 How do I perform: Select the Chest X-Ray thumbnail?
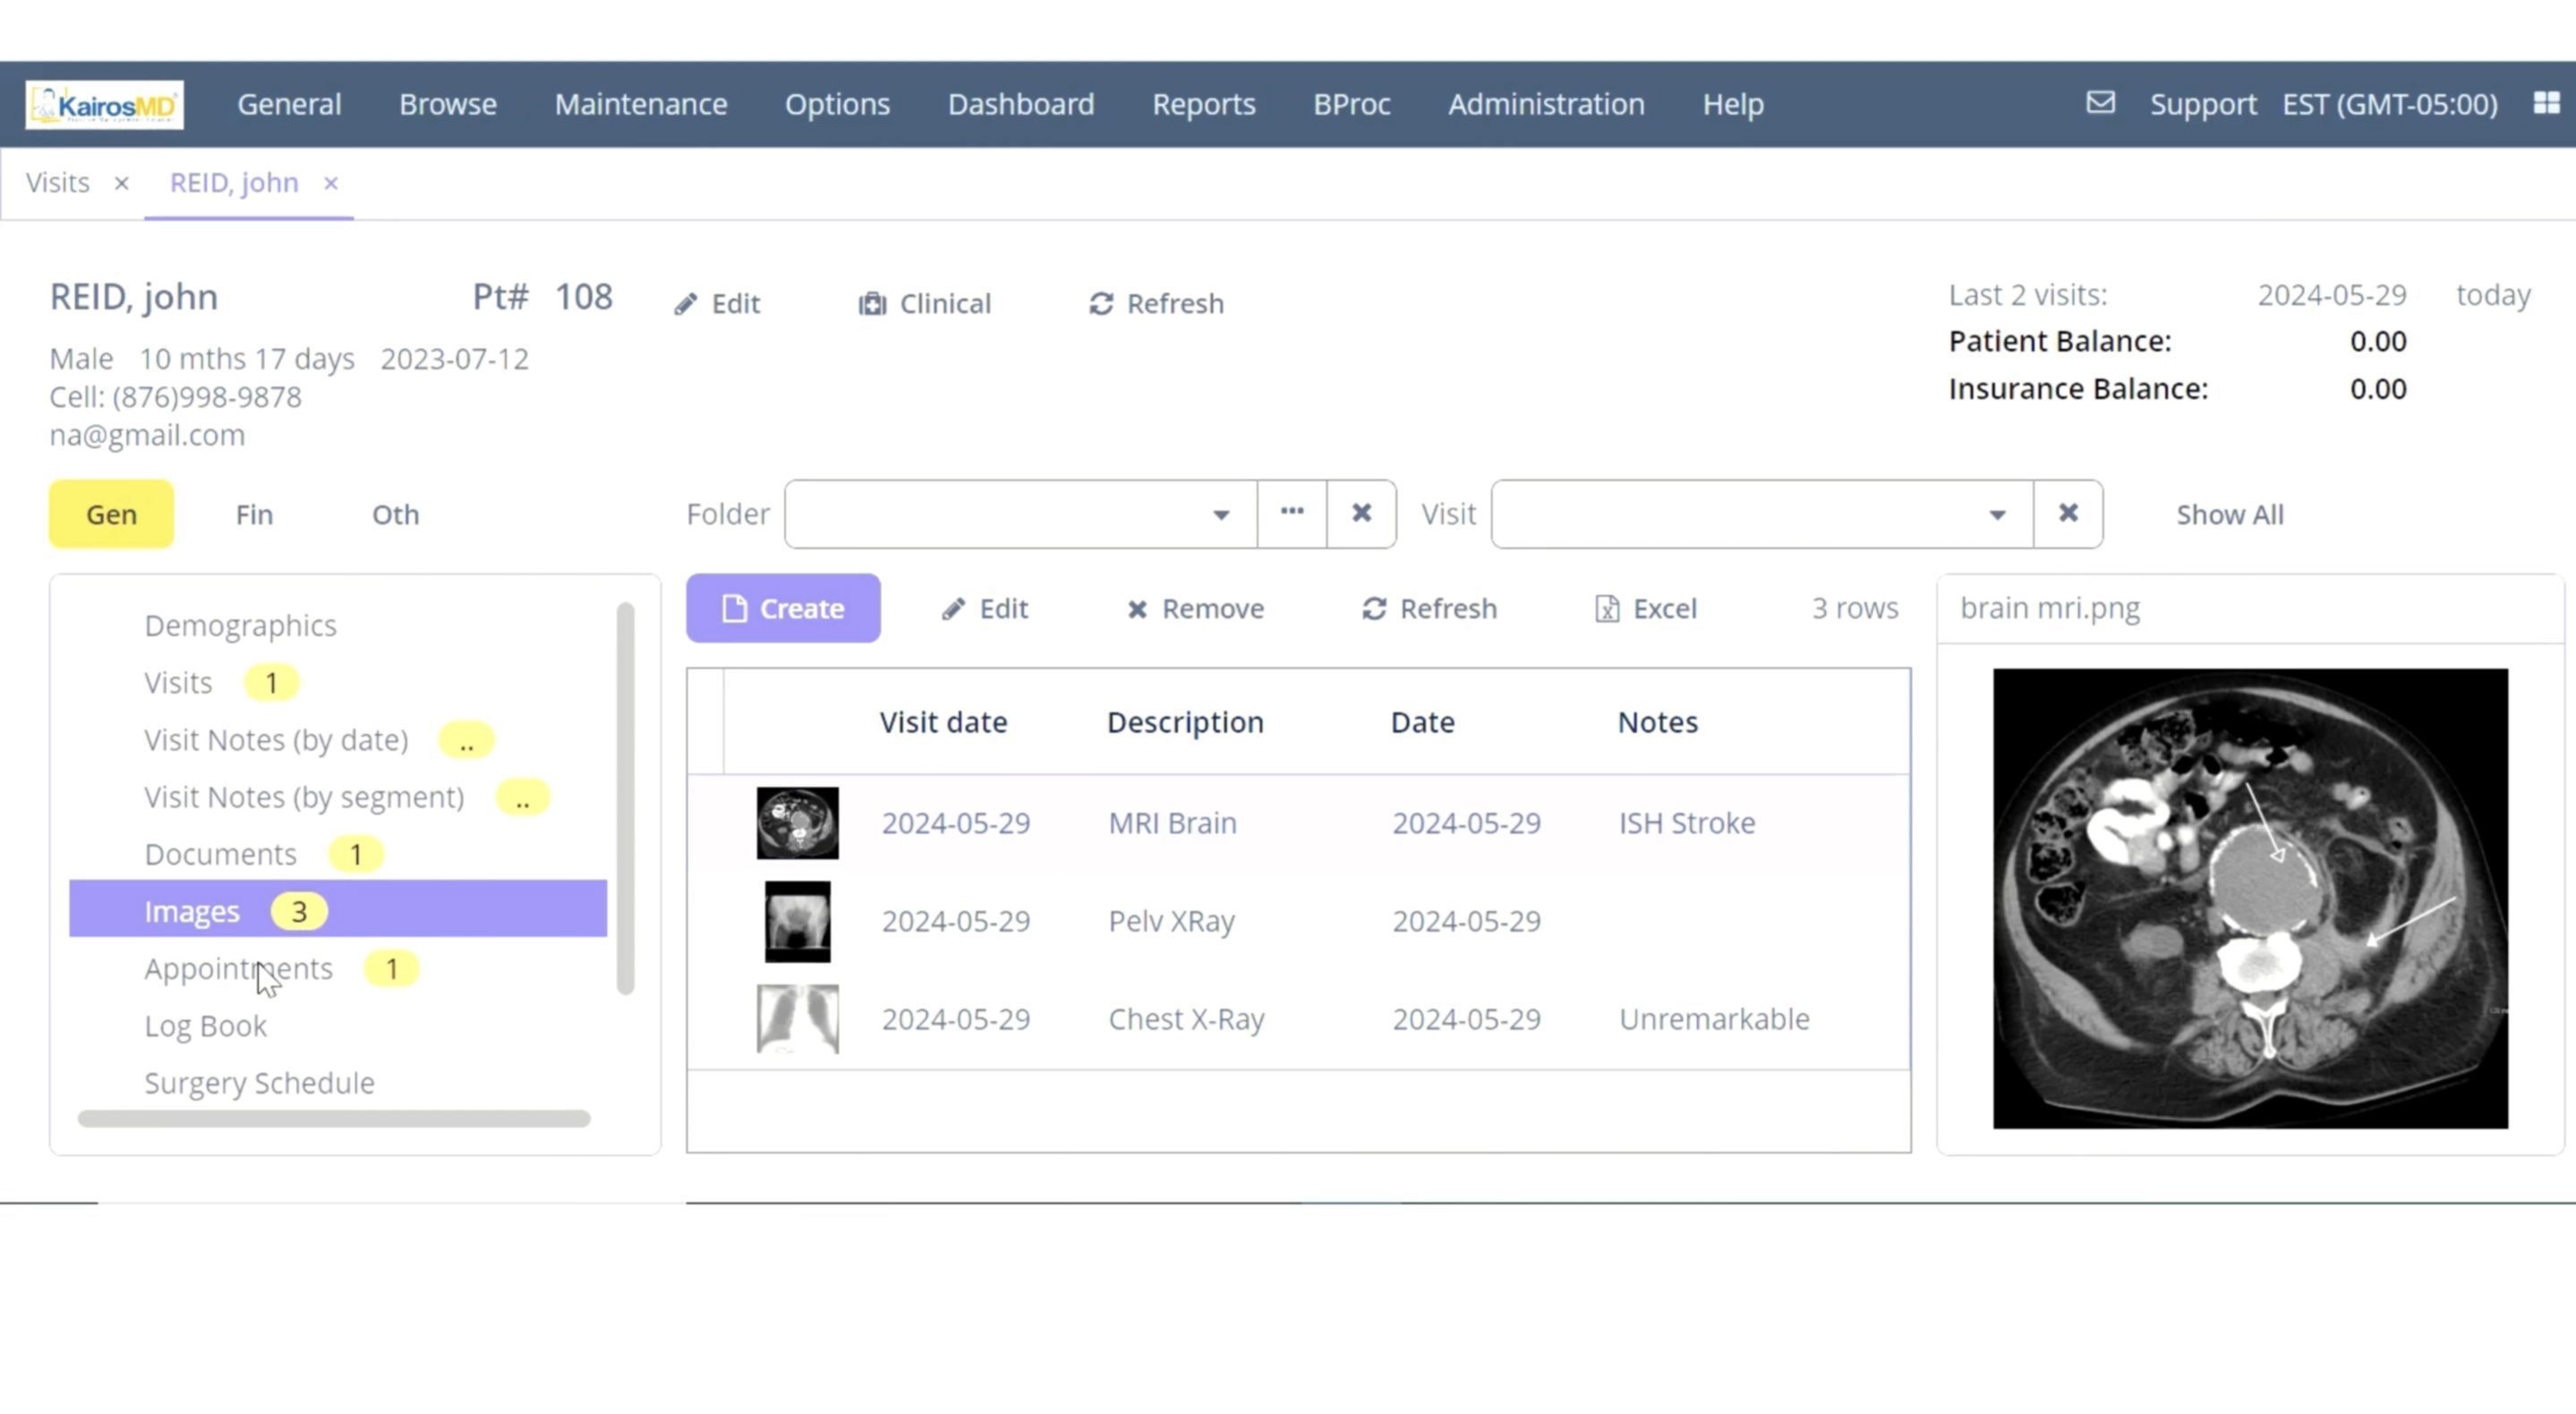pyautogui.click(x=797, y=1018)
